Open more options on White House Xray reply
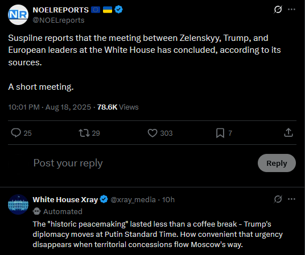Image resolution: width=305 pixels, height=255 pixels. (291, 199)
